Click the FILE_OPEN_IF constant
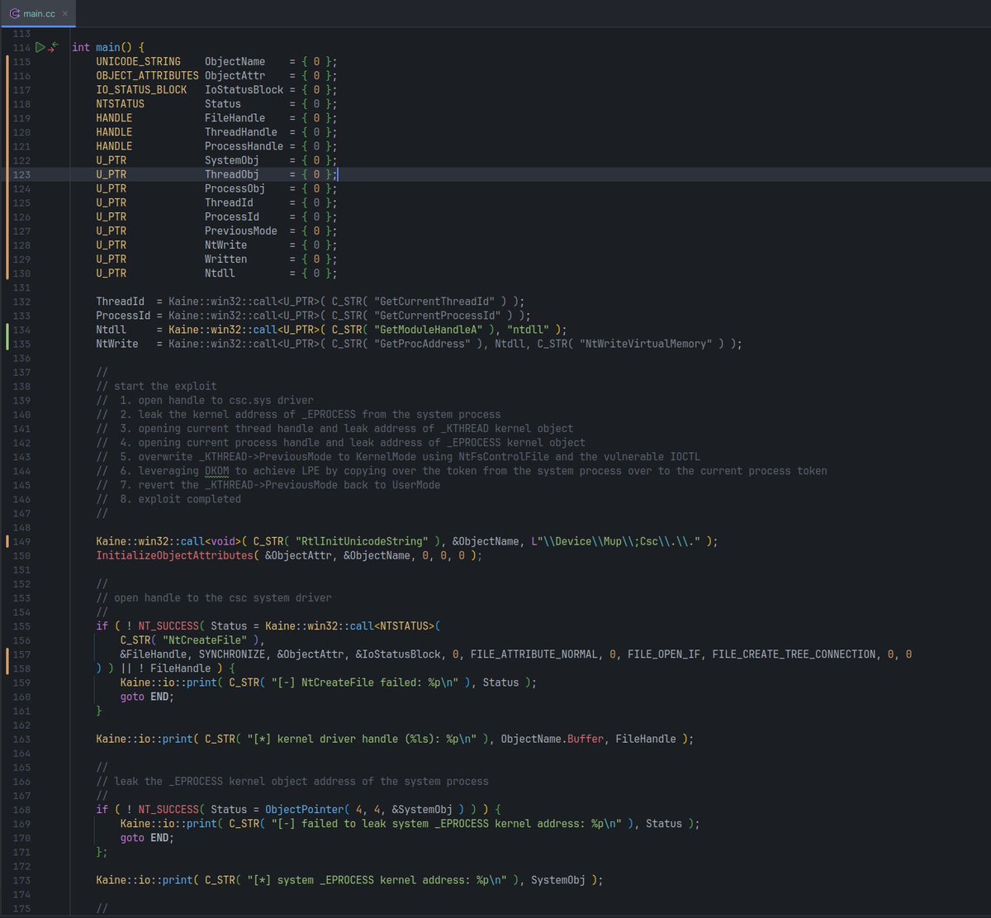This screenshot has height=918, width=991. coord(664,654)
